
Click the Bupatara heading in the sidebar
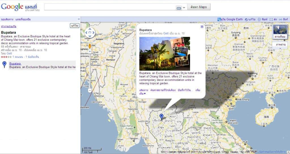[x=8, y=32]
